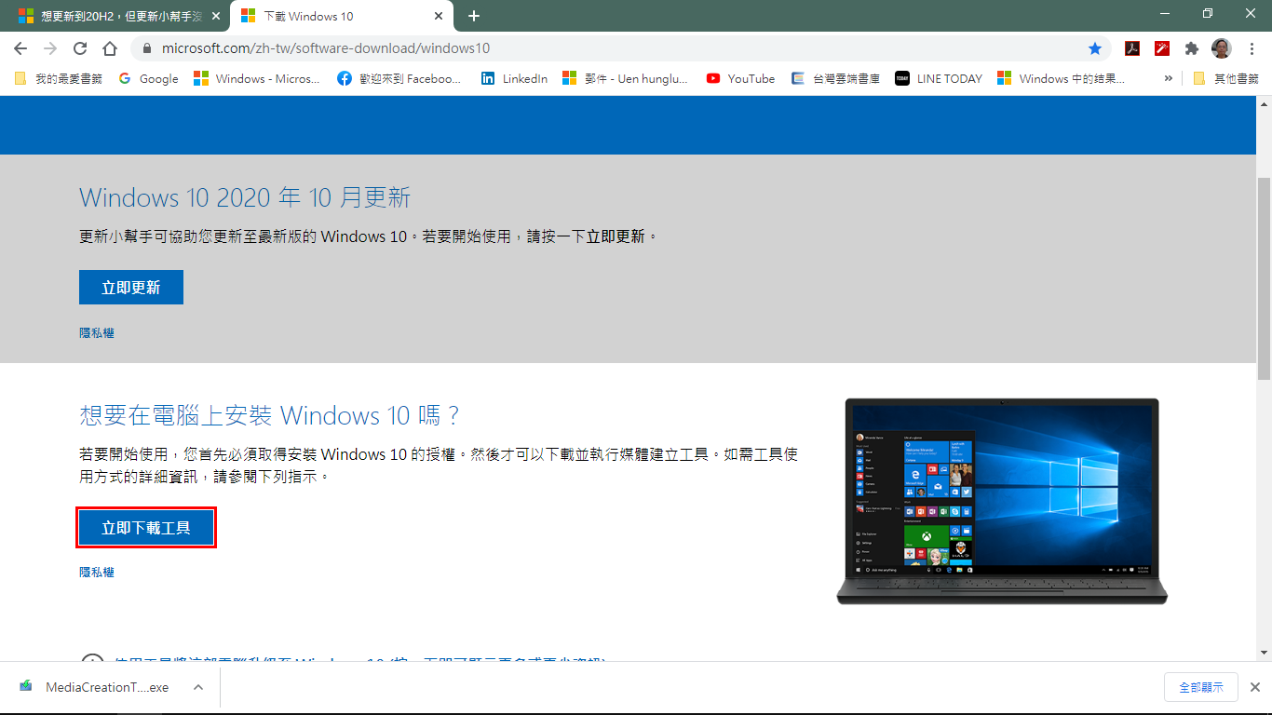This screenshot has height=715, width=1272.
Task: Open the Chrome profile avatar
Action: (x=1221, y=48)
